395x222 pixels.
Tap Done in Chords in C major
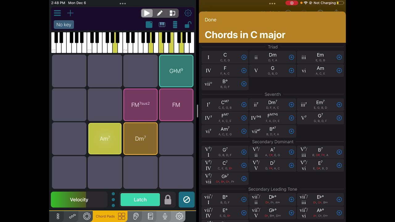[x=210, y=20]
